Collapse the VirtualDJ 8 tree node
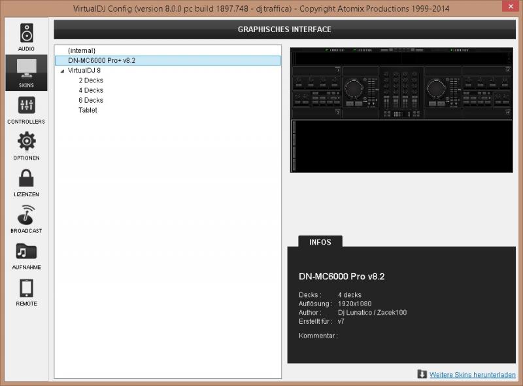Screen dimensions: 523x386 62,71
